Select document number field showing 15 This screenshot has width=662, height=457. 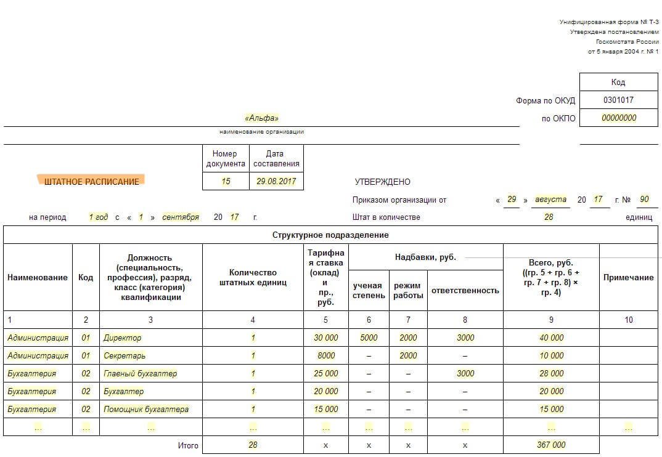[x=226, y=182]
